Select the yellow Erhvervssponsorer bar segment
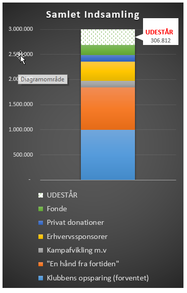The image size is (187, 293). point(108,71)
